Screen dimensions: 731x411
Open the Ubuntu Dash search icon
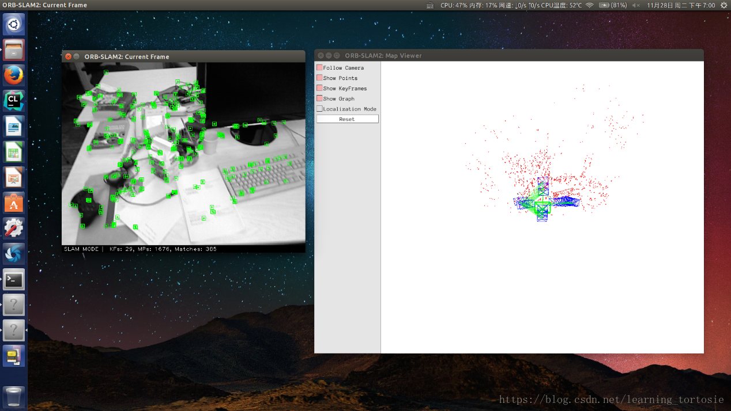point(14,24)
